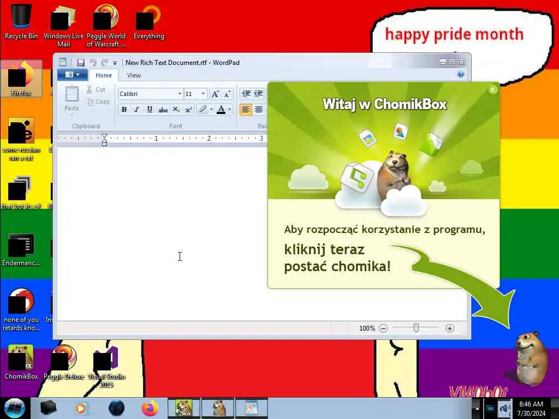The height and width of the screenshot is (419, 559).
Task: Toggle Italic formatting
Action: 136,109
